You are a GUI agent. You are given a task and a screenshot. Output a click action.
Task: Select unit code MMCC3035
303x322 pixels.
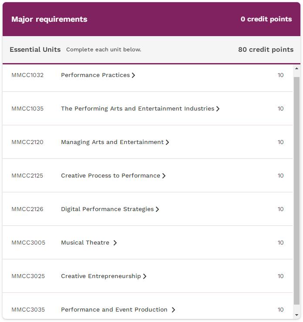[x=28, y=310]
